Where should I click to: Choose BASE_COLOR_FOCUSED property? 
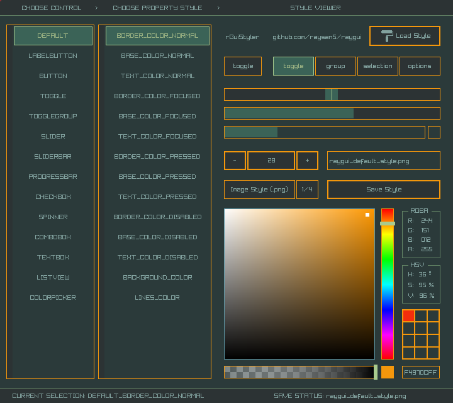click(x=157, y=116)
